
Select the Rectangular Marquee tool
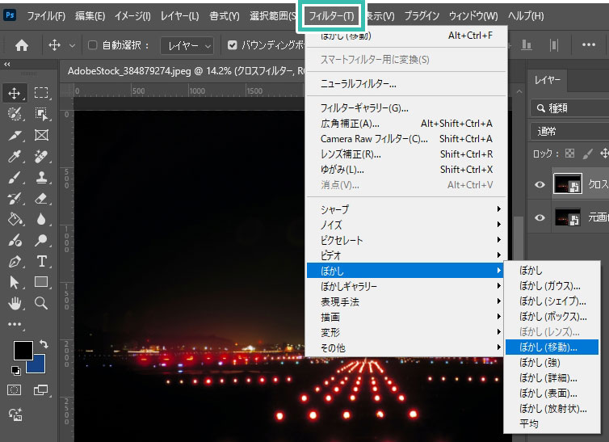point(41,93)
